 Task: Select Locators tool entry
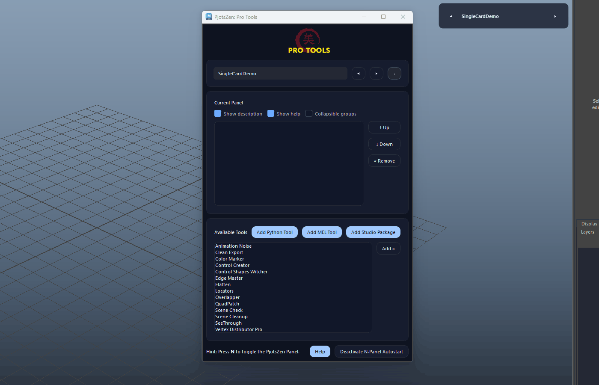coord(224,291)
